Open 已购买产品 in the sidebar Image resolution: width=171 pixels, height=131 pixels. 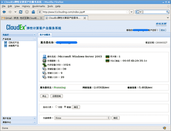[14, 42]
